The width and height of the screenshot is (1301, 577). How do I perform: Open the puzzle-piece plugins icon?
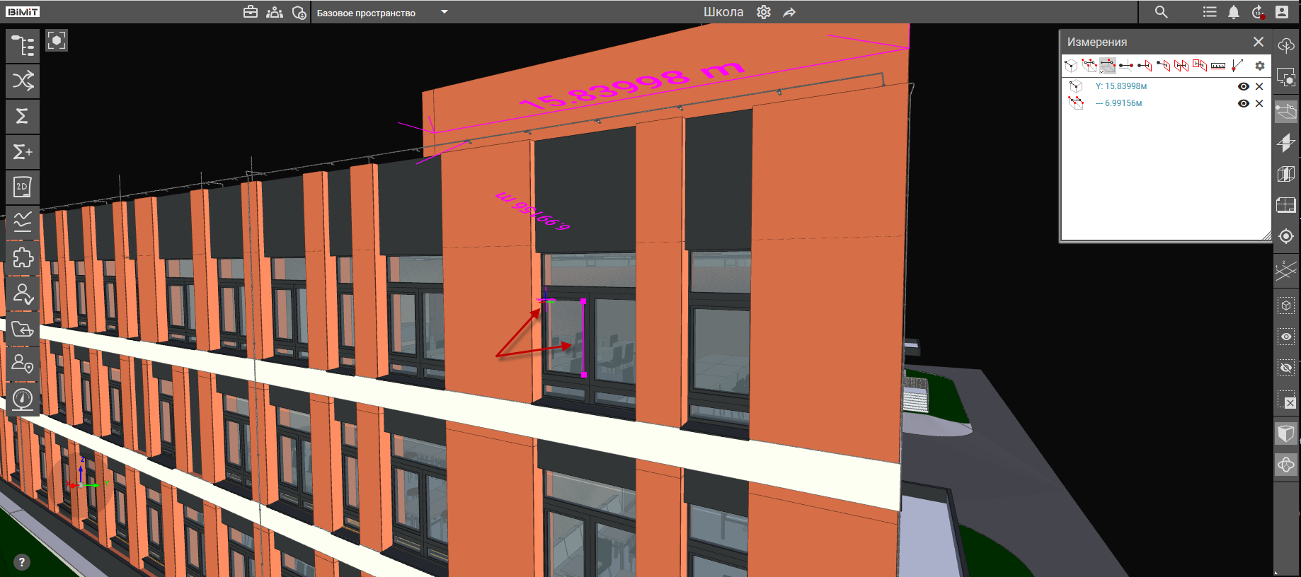[23, 257]
